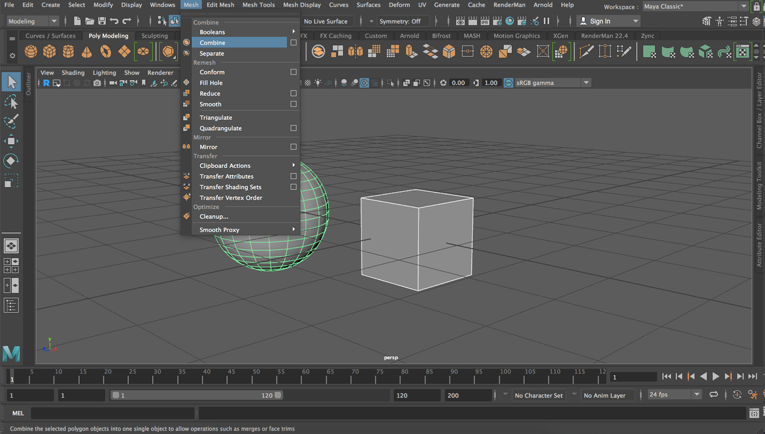Viewport: 765px width, 434px height.
Task: Create a polygon cone from shelf
Action: [87, 51]
